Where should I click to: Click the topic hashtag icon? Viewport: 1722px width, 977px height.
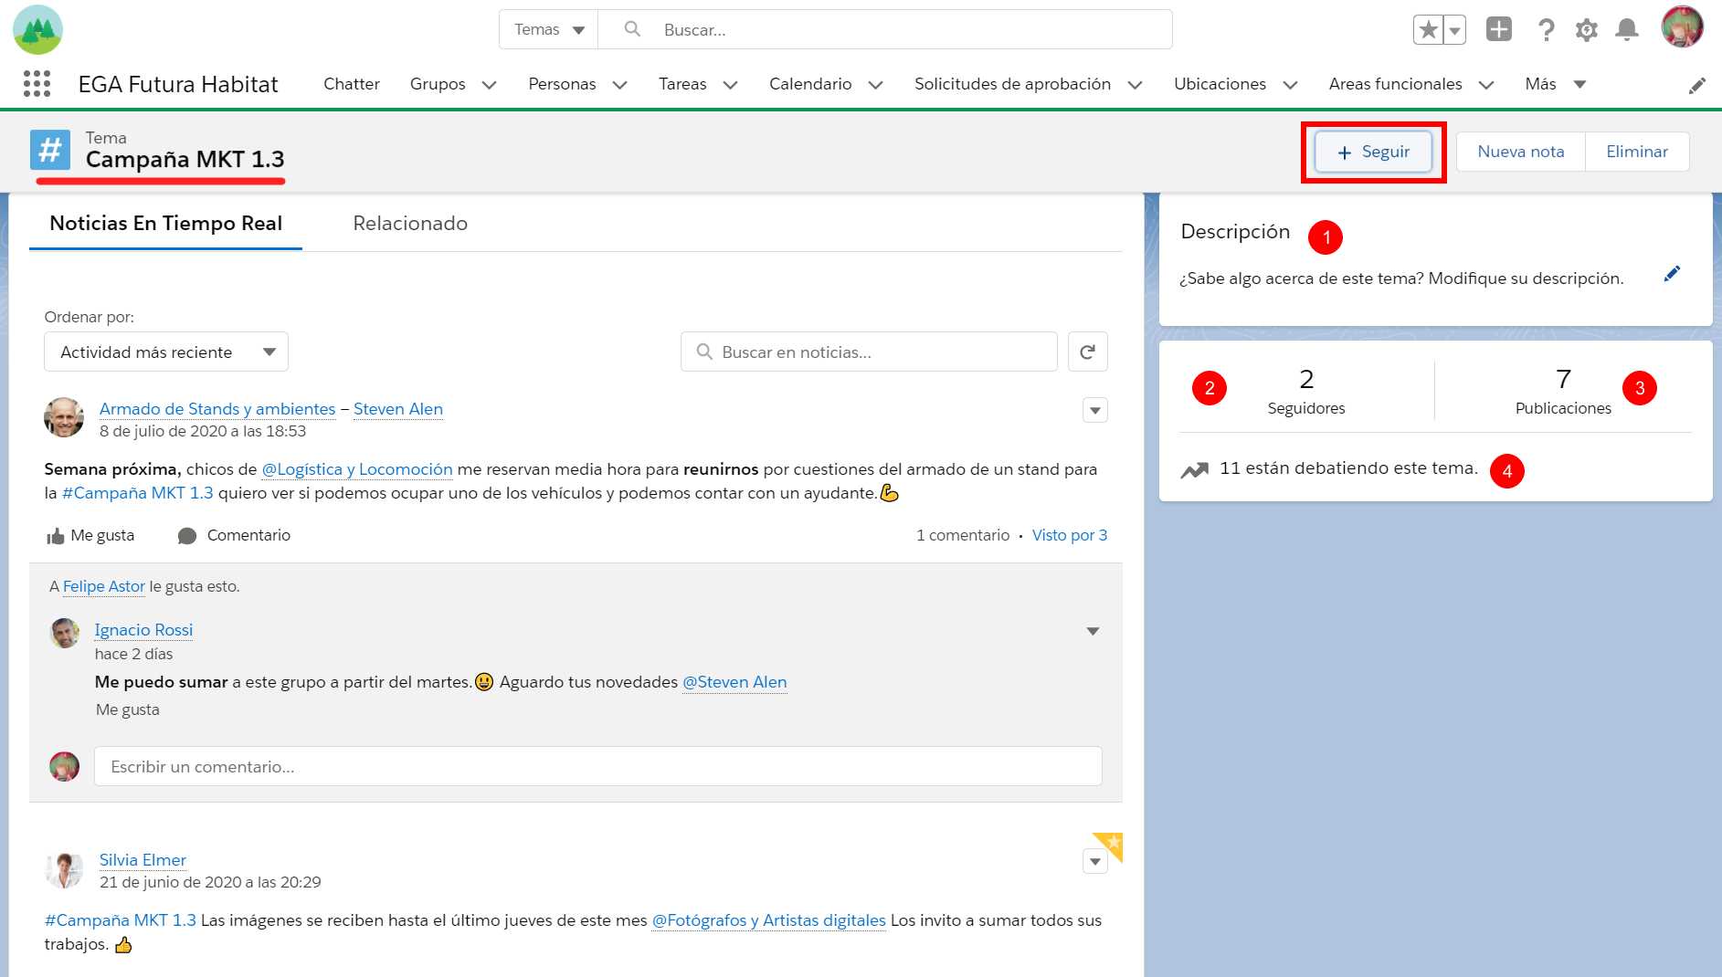click(x=50, y=150)
